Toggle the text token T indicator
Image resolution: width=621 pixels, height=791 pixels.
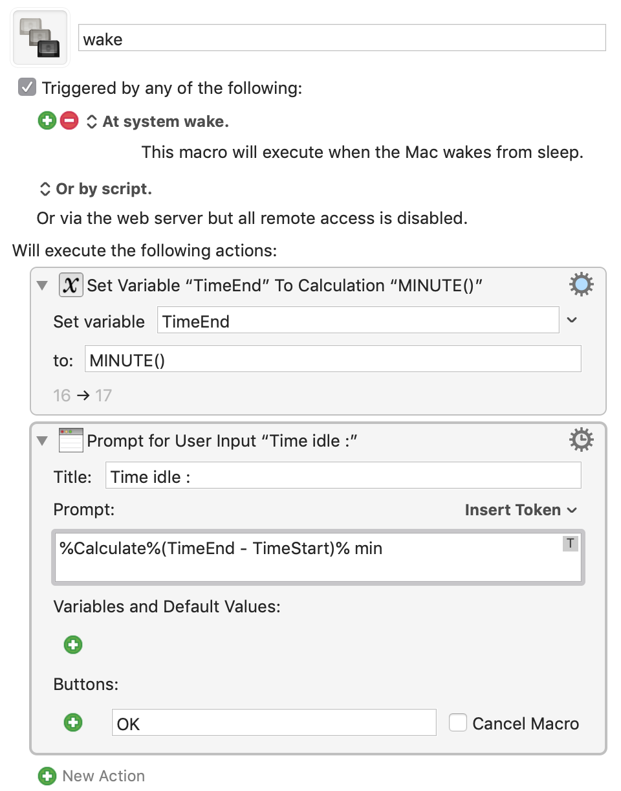point(570,544)
